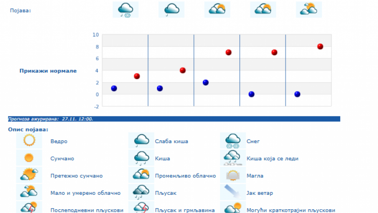Click the fifth day's forecast icon at top
This screenshot has width=378, height=213.
[x=309, y=10]
